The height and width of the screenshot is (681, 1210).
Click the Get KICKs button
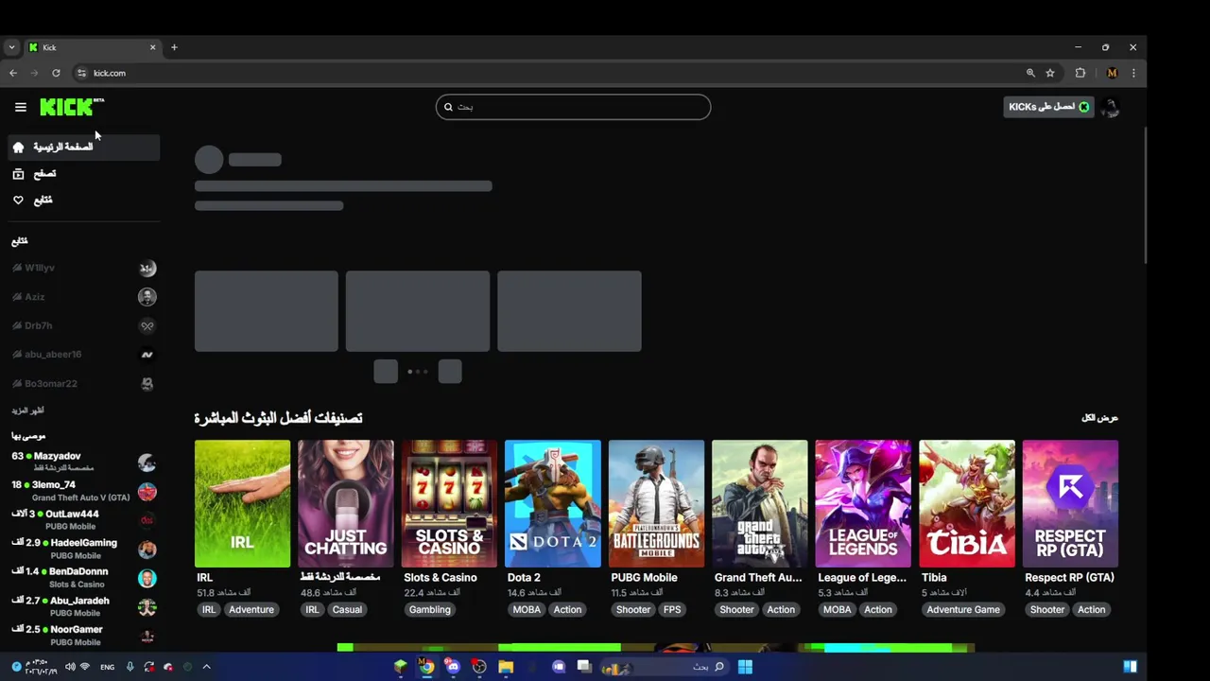tap(1048, 107)
